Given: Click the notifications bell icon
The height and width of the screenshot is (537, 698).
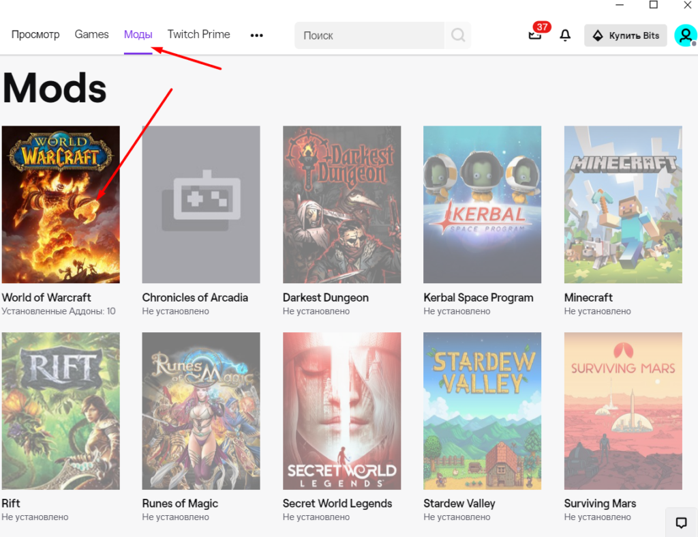Looking at the screenshot, I should coord(565,35).
